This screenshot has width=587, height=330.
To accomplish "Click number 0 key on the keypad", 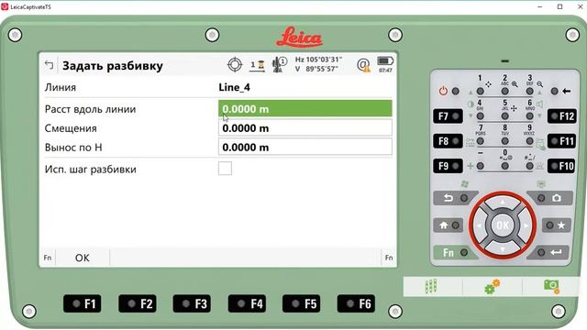I will point(505,166).
